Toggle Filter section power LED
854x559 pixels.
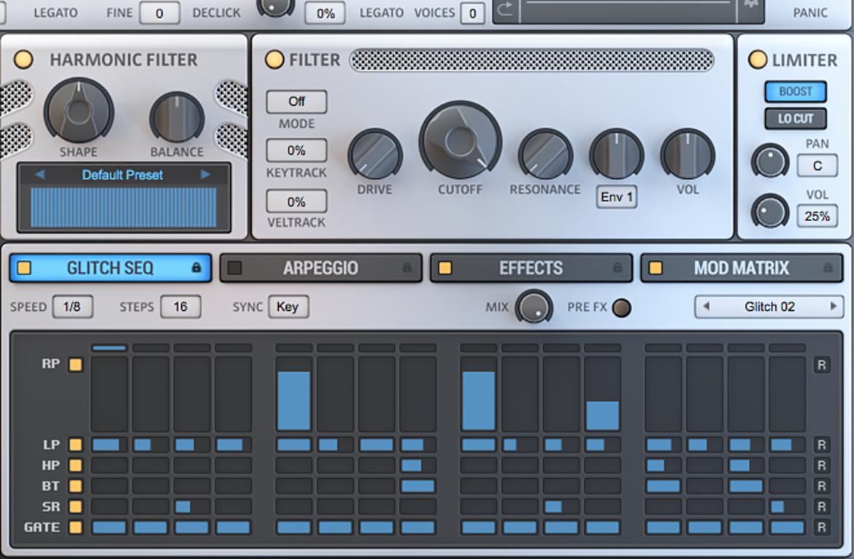click(x=274, y=59)
